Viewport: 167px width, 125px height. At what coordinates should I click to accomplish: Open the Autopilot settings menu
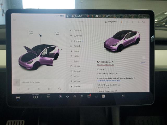click(77, 46)
